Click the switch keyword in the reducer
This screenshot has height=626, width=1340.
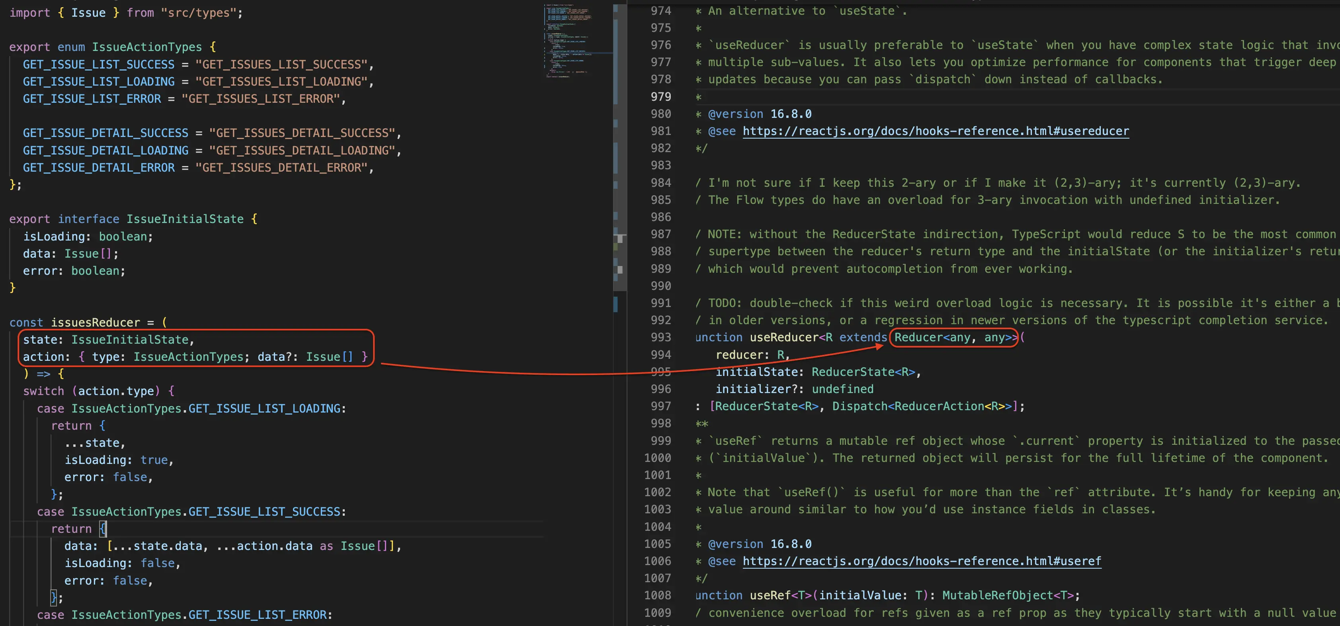tap(43, 391)
